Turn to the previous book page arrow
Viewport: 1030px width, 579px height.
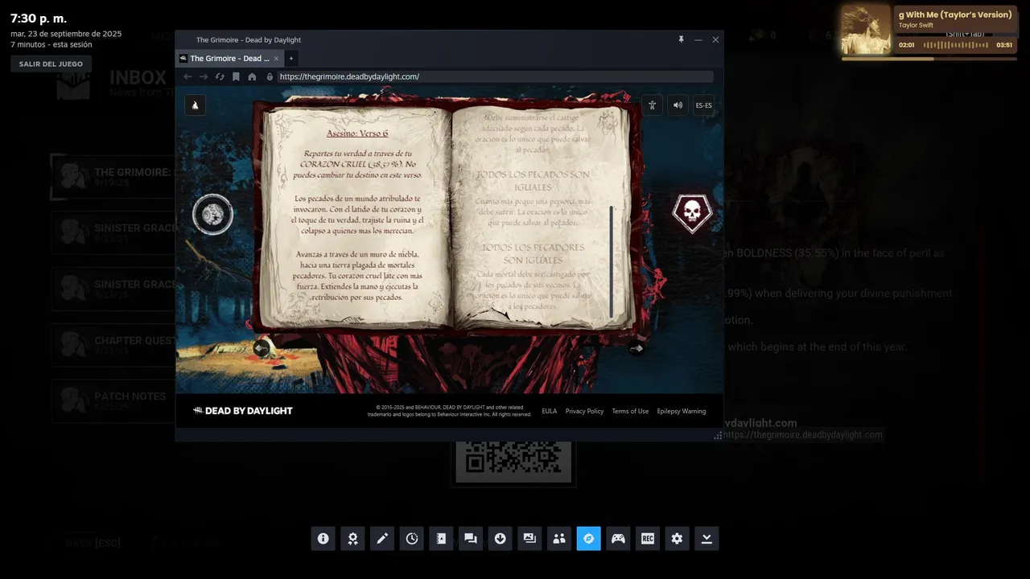tap(262, 348)
